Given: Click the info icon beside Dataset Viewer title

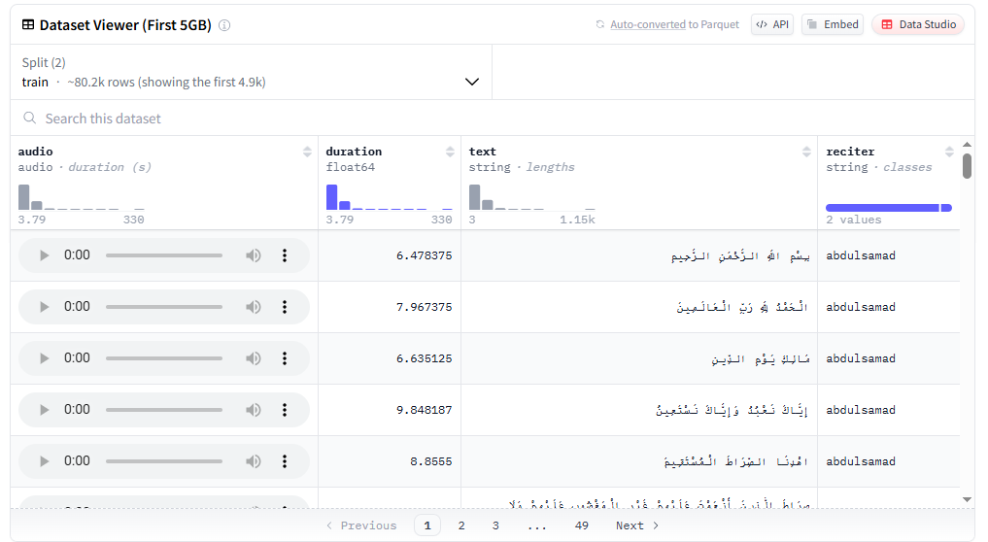Looking at the screenshot, I should tap(224, 25).
